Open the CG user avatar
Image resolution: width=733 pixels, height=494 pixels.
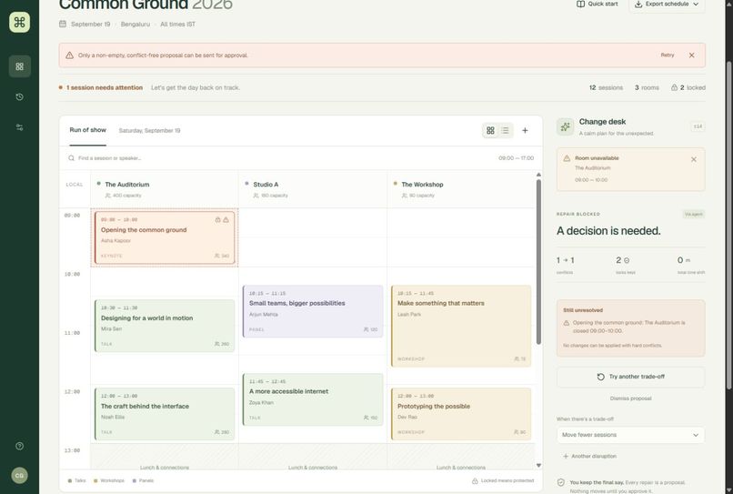(x=20, y=475)
